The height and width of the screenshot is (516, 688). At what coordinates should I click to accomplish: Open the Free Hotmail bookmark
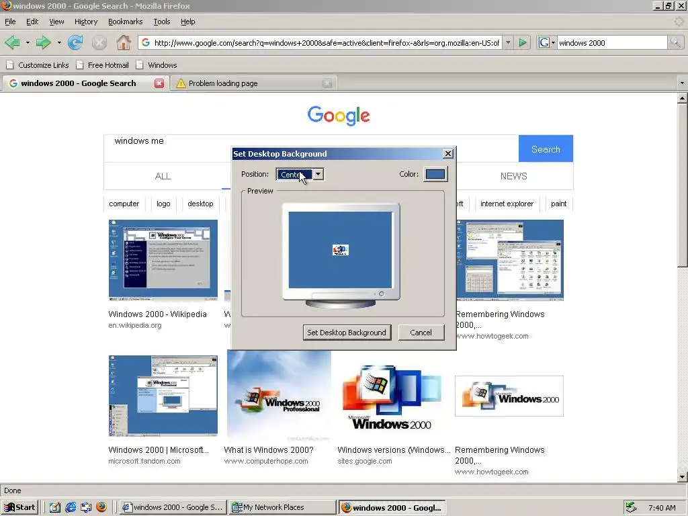click(x=102, y=65)
